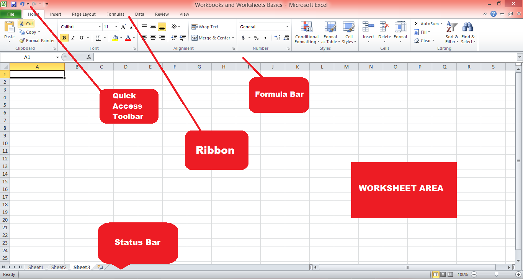Switch to Page Layout view in status bar
523x279 pixels.
(x=443, y=274)
